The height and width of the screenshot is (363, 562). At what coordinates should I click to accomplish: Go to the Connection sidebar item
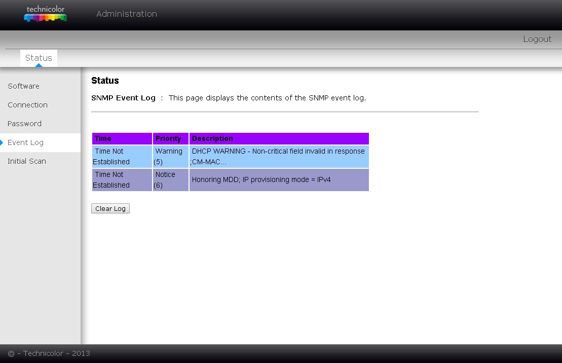click(27, 105)
